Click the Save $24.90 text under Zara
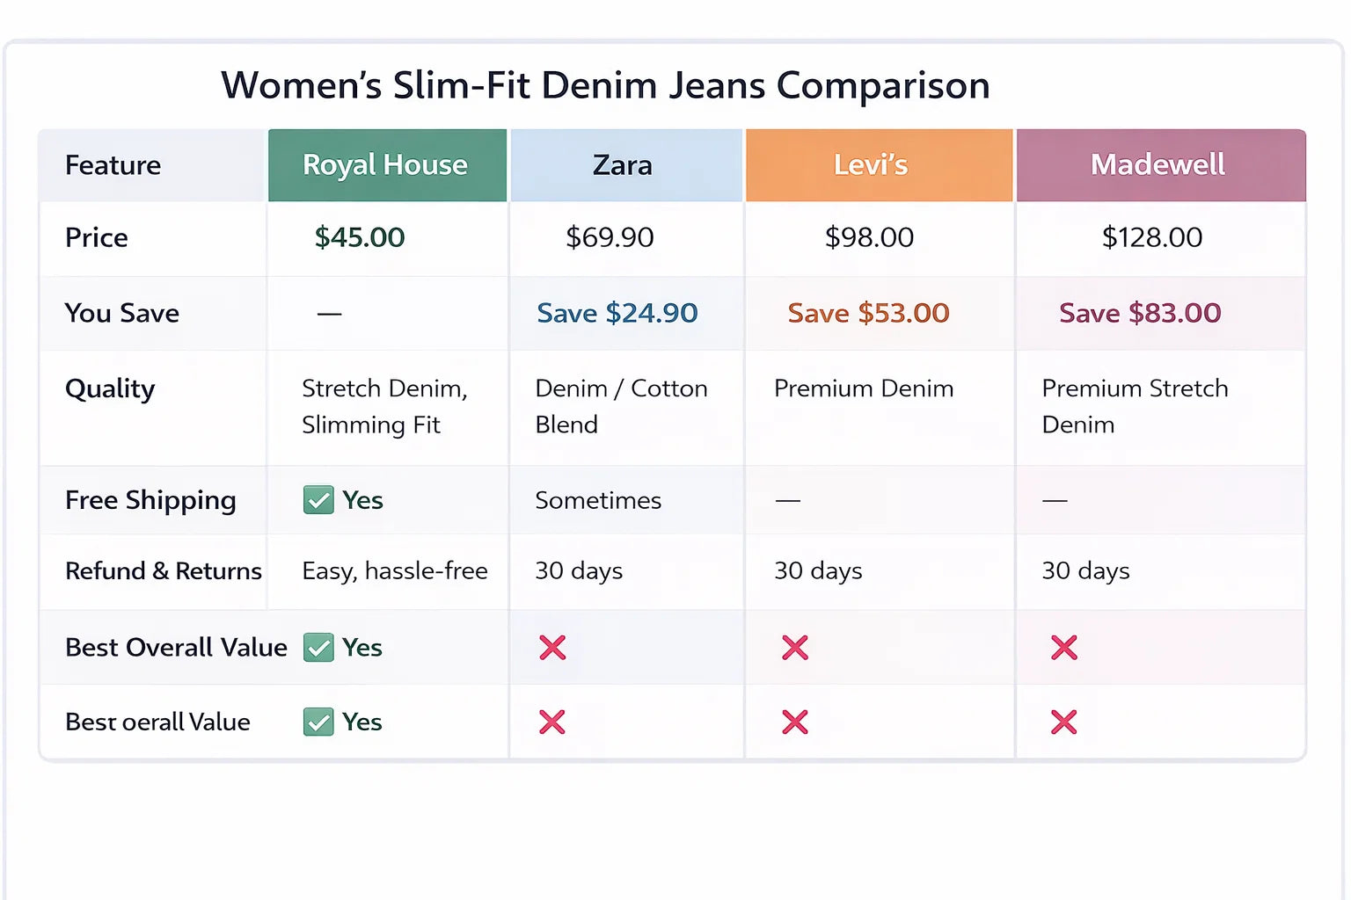Viewport: 1351px width, 900px height. point(617,313)
